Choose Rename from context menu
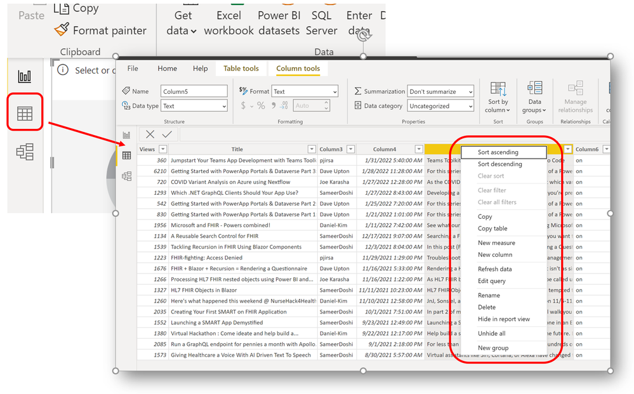This screenshot has width=634, height=394. (504, 296)
